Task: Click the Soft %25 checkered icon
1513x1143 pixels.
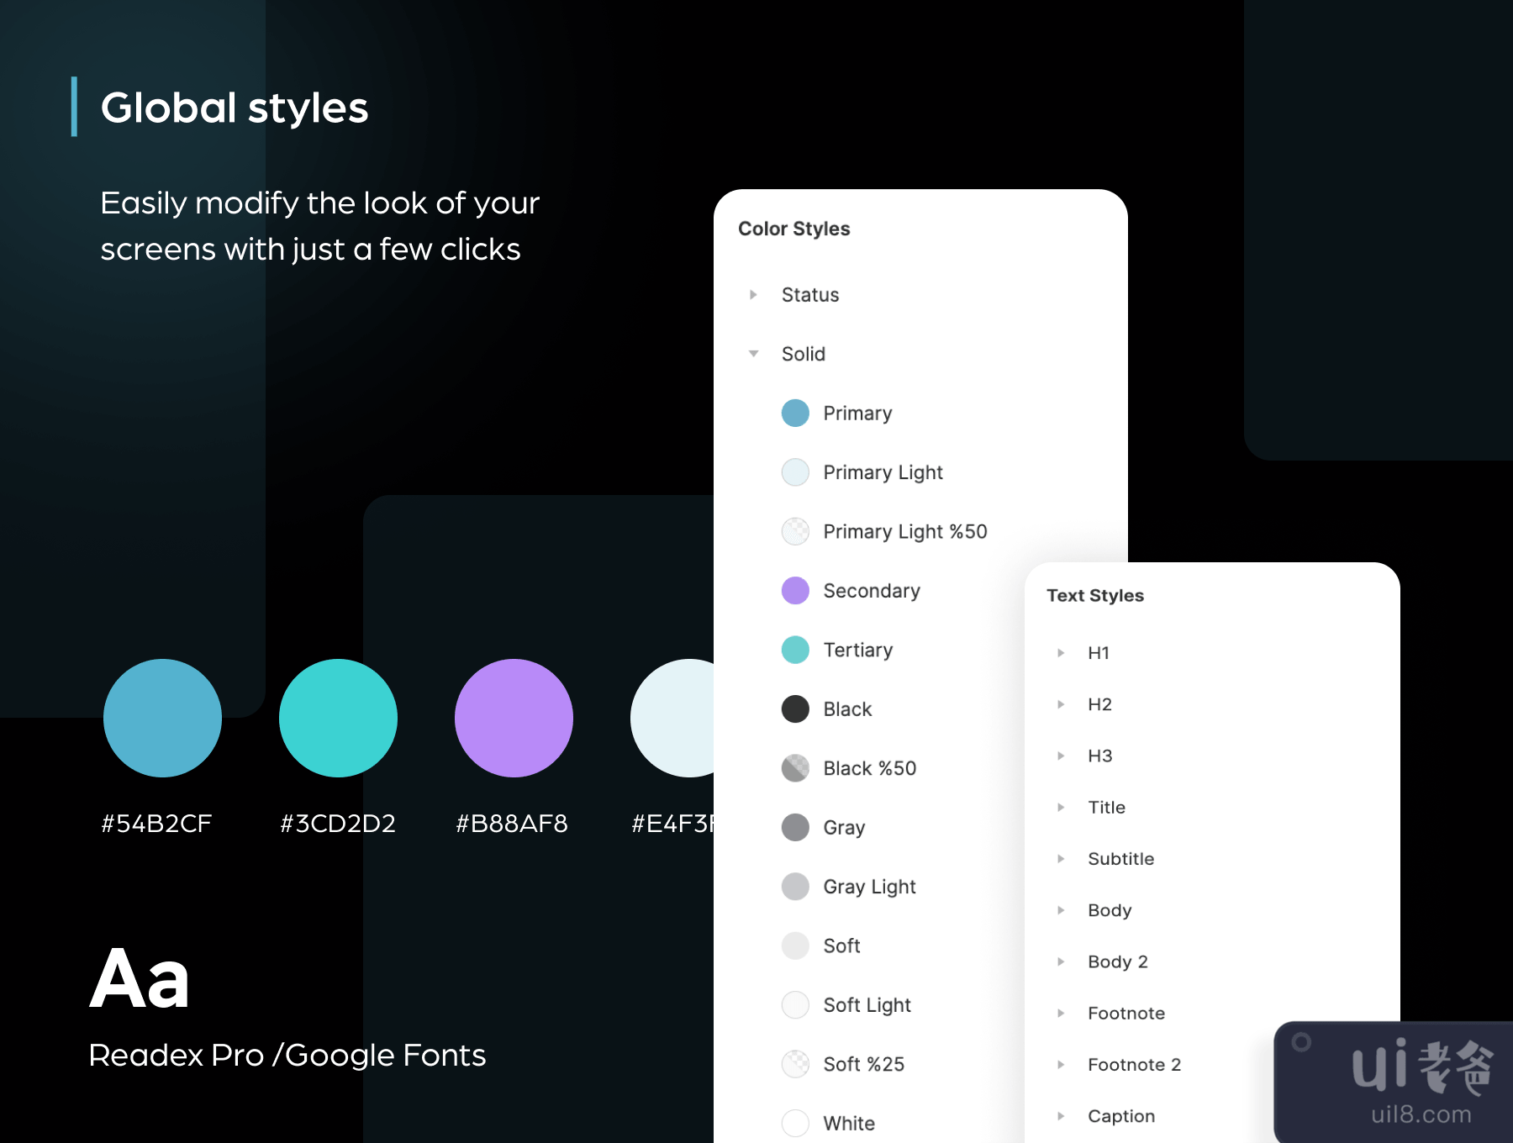Action: coord(795,1064)
